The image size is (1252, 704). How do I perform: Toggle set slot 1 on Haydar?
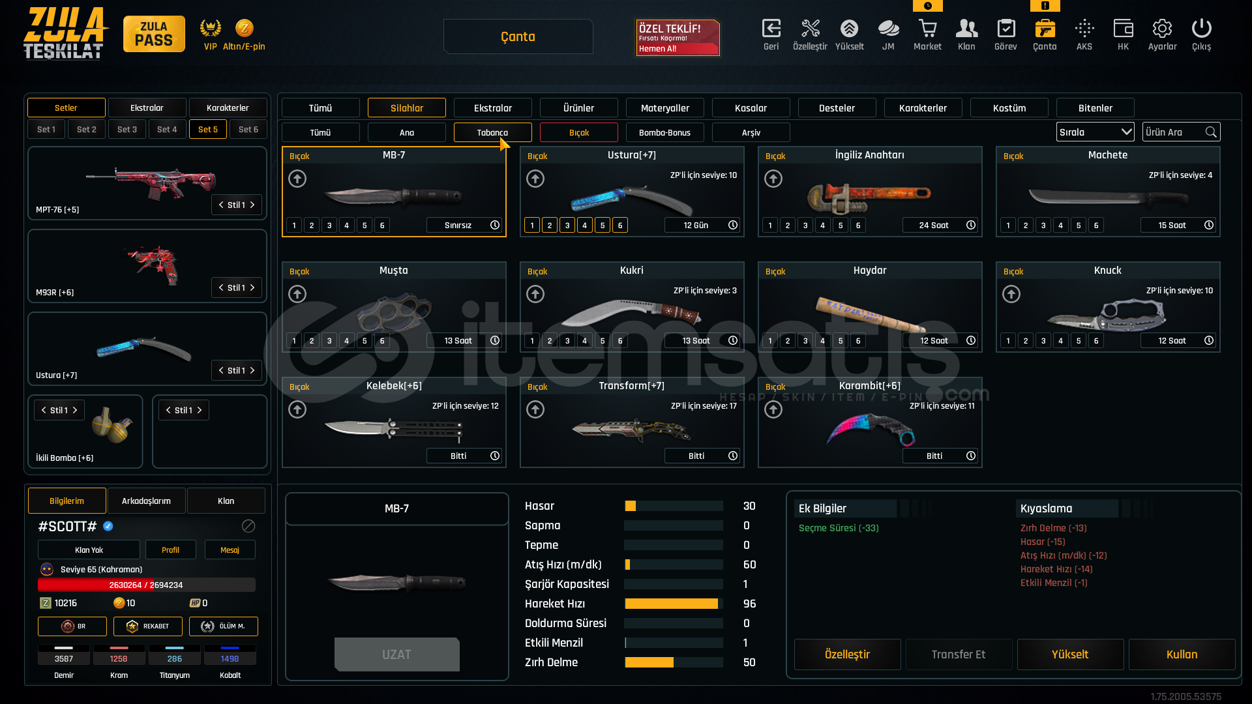pos(770,340)
